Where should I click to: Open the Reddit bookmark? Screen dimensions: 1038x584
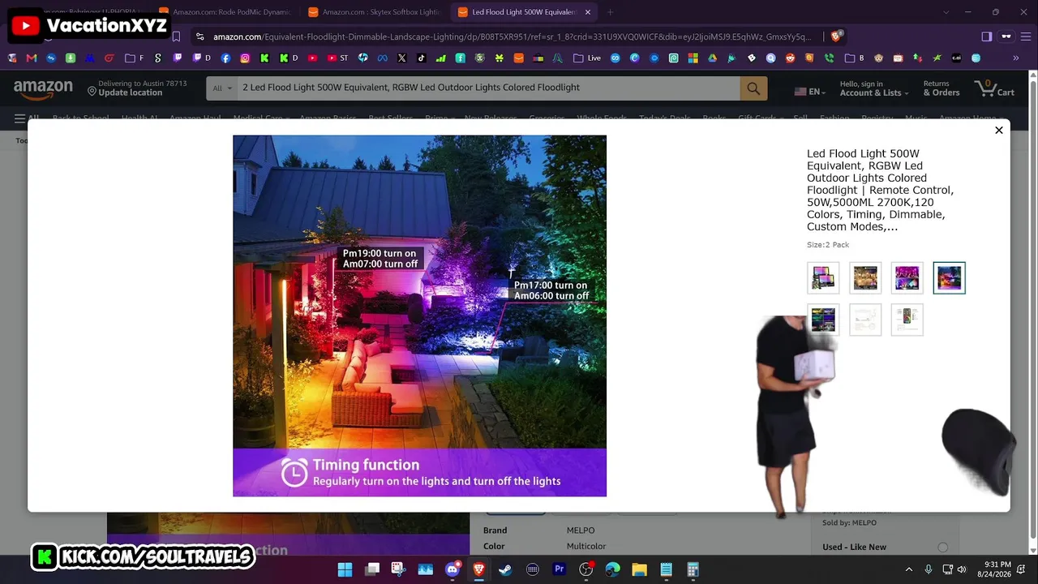pos(790,58)
